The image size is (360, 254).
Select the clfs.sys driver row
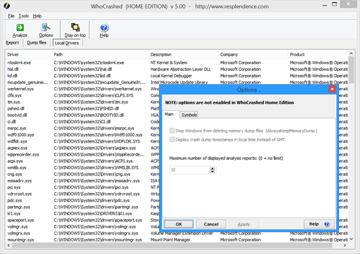pos(83,95)
